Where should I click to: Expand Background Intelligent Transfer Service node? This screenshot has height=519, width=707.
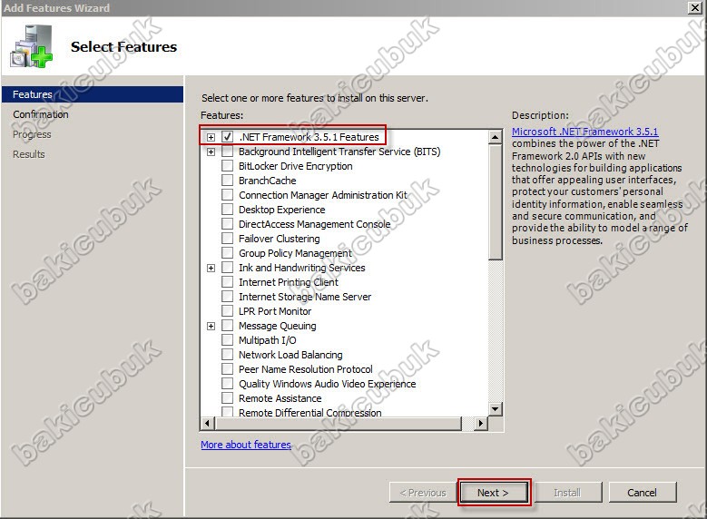point(211,152)
